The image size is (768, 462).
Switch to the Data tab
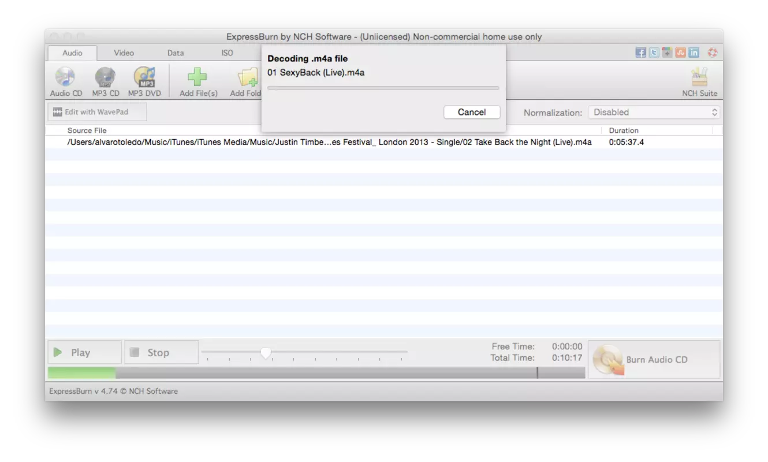click(x=176, y=53)
